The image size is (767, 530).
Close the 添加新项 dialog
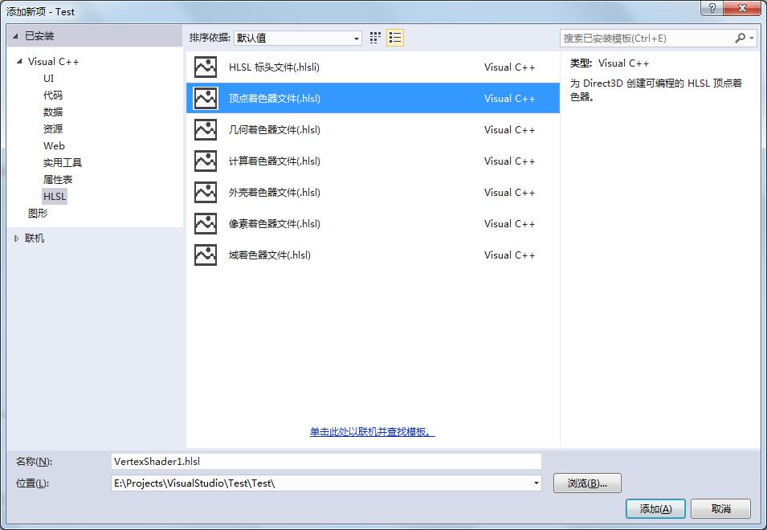(x=742, y=8)
